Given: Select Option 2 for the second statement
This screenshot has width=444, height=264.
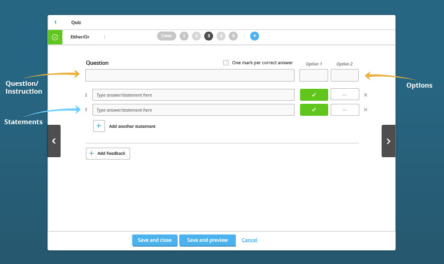Looking at the screenshot, I should click(x=344, y=110).
